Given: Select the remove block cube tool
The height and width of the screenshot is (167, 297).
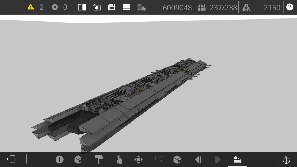Looking at the screenshot, I should (x=178, y=160).
